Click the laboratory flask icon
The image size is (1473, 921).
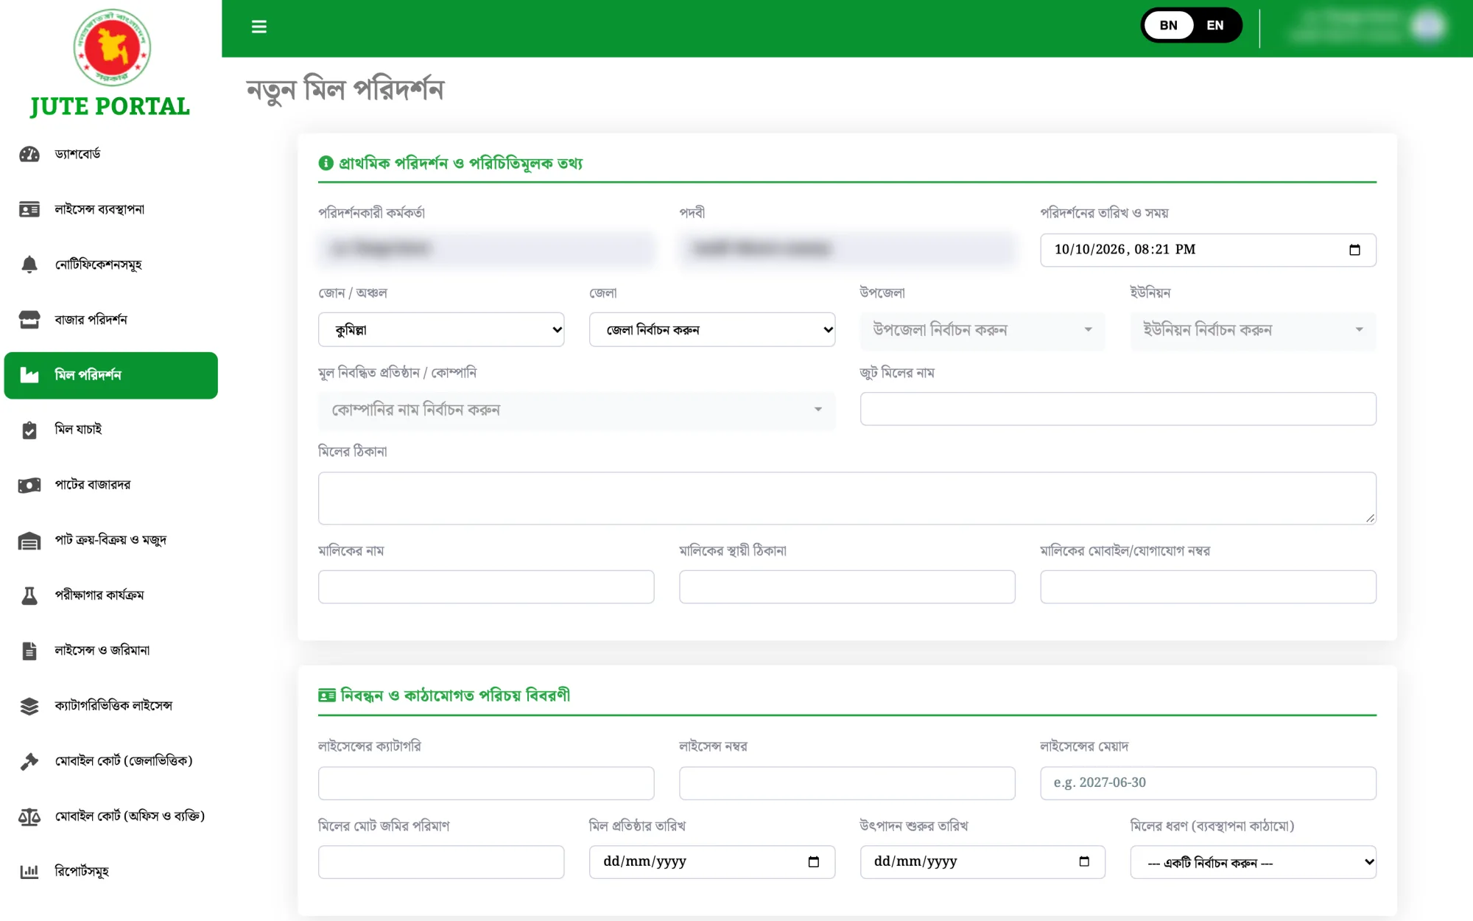pos(29,595)
